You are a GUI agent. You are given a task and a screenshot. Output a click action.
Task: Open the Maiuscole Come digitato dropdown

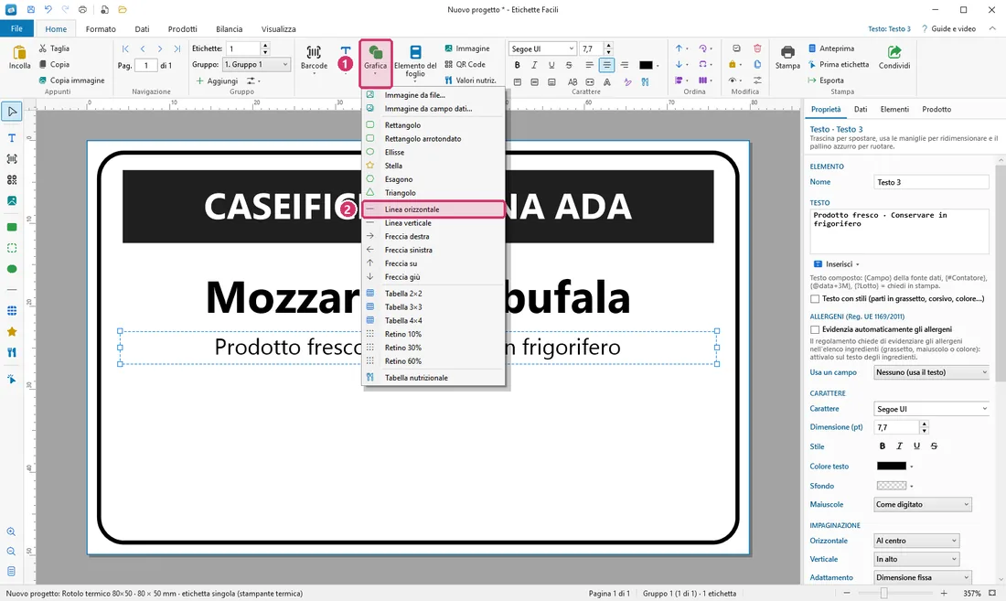[923, 504]
